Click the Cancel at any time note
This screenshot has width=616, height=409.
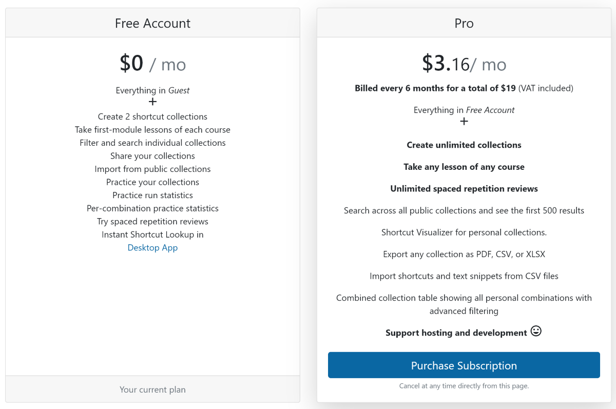coord(464,386)
